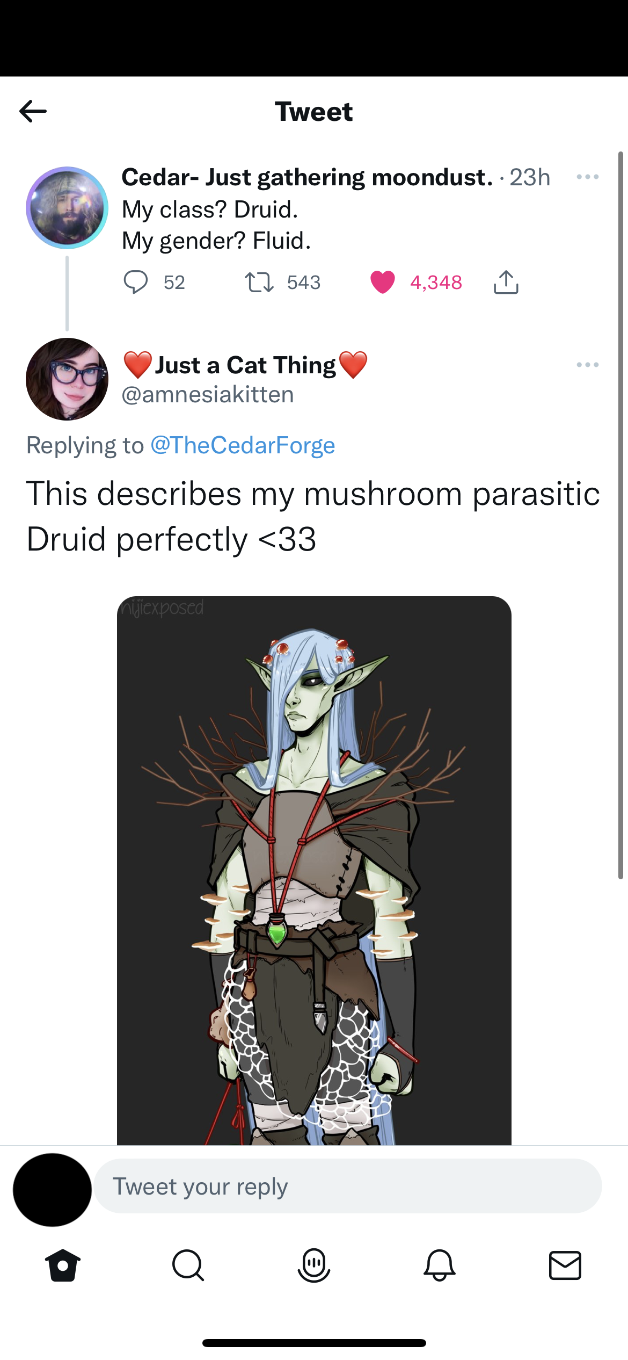Open the druid character artwork image
Image resolution: width=628 pixels, height=1360 pixels.
314,870
